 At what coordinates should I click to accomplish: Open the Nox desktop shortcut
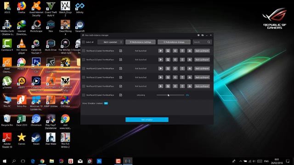[51, 27]
